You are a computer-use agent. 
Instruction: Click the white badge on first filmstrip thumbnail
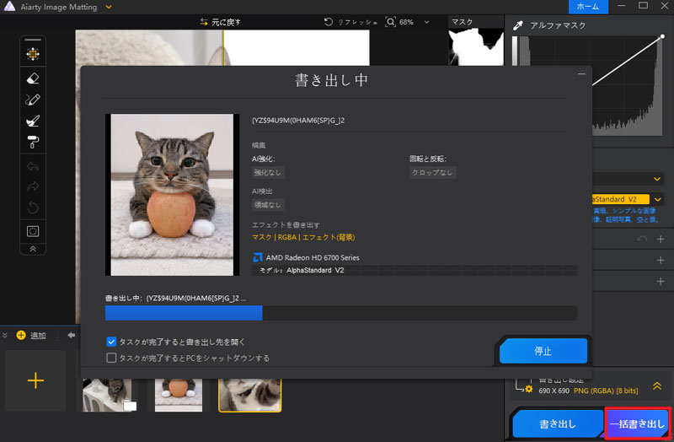click(x=131, y=406)
